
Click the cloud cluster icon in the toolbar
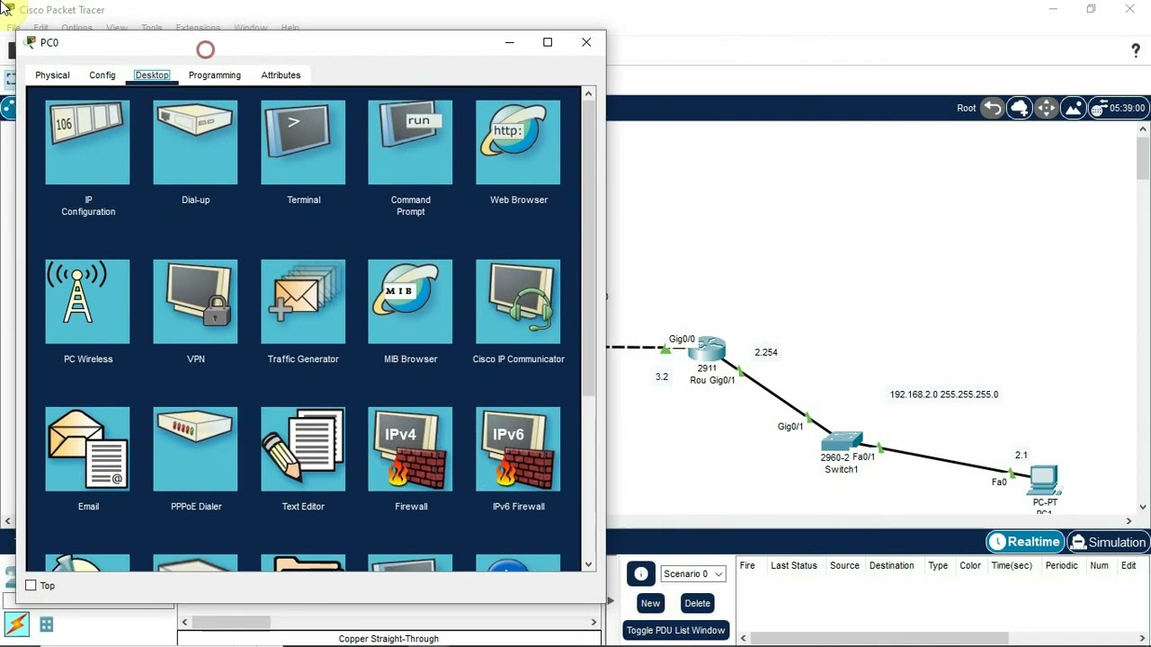(1020, 108)
